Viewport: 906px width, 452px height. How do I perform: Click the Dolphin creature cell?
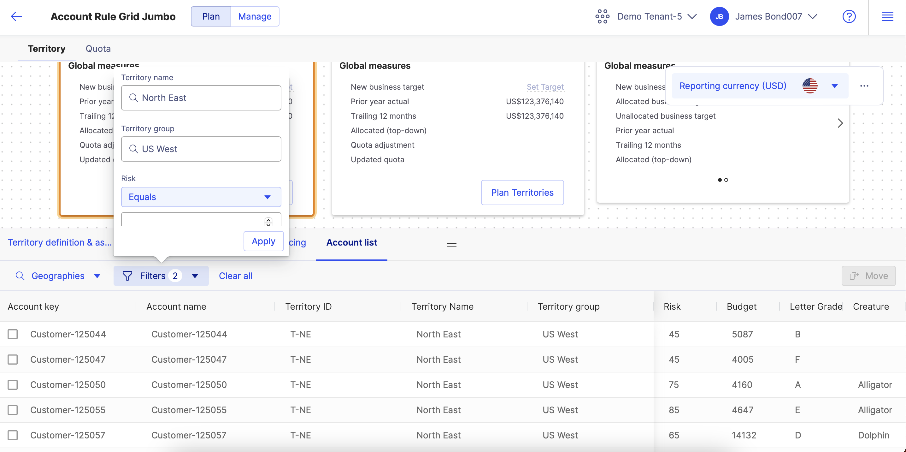click(x=873, y=436)
